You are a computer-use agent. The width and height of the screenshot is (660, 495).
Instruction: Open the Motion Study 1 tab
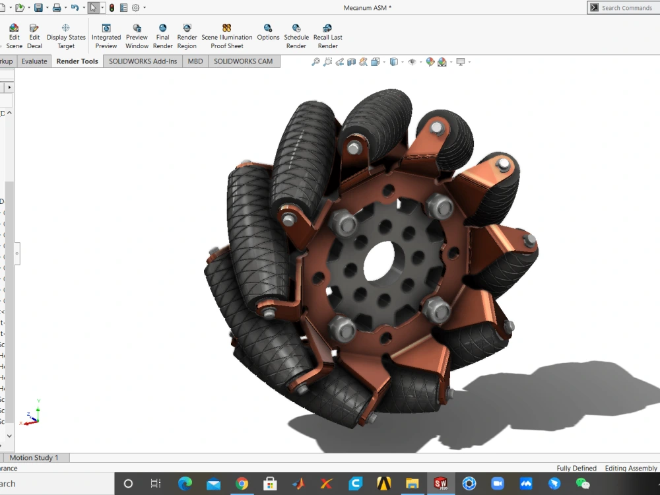34,457
